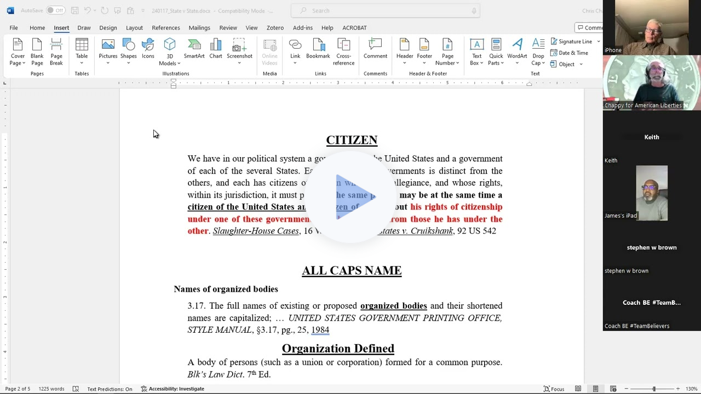Open the Page Number dropdown

(447, 53)
